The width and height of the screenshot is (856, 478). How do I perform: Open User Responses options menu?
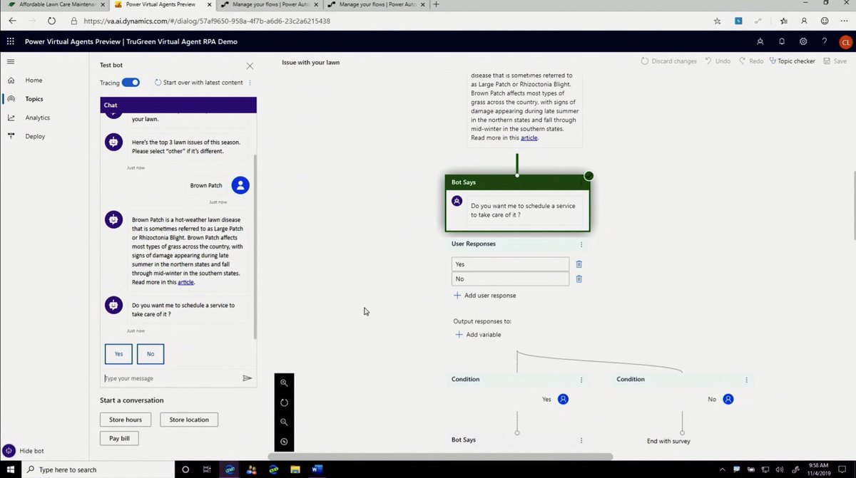[x=582, y=244]
